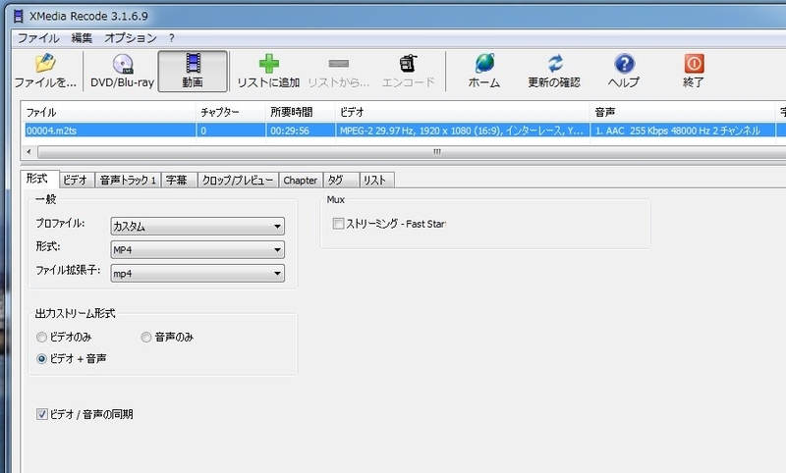Toggle ビデオ / 音声の同期 checkbox
The height and width of the screenshot is (473, 786).
coord(42,414)
